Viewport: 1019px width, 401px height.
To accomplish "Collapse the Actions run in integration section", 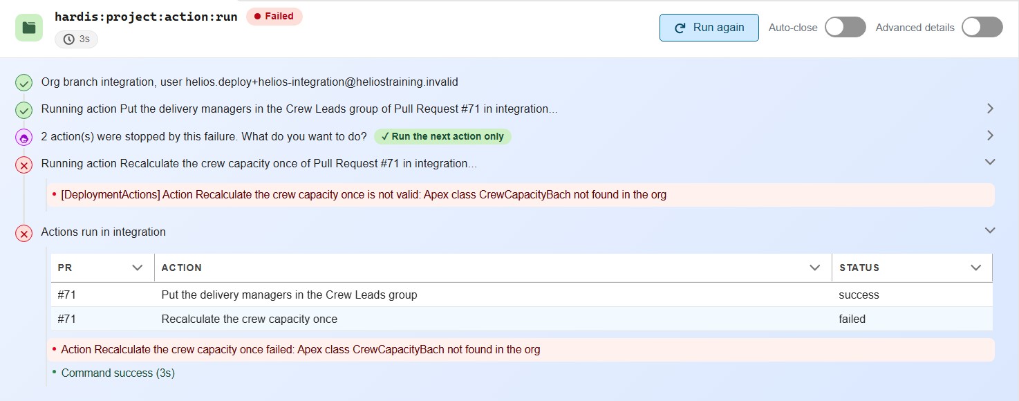I will coord(990,230).
